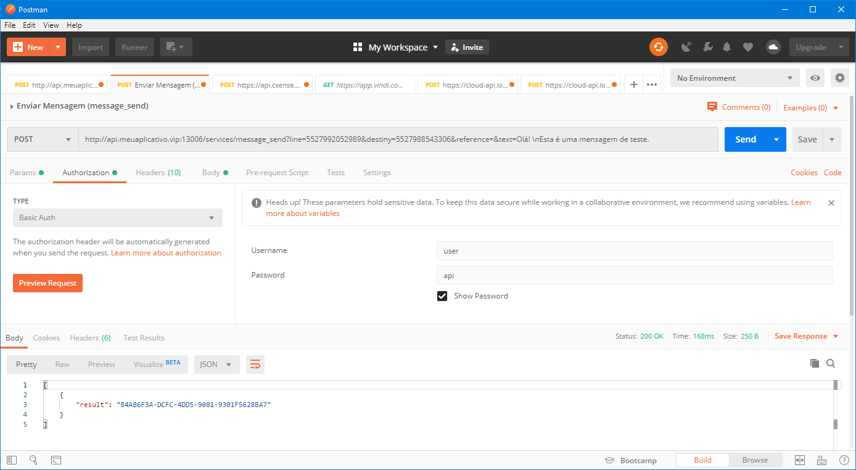
Task: Open the notifications bell
Action: pos(727,47)
